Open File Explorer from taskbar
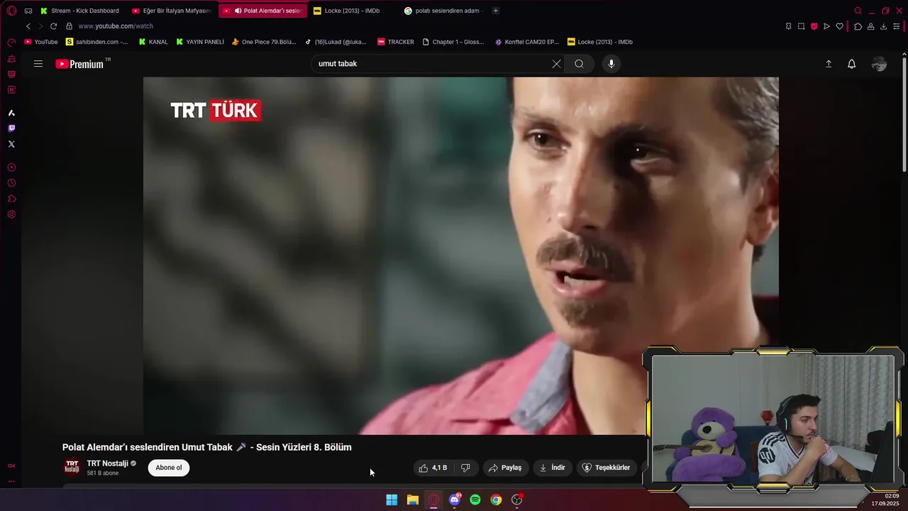 pyautogui.click(x=412, y=500)
